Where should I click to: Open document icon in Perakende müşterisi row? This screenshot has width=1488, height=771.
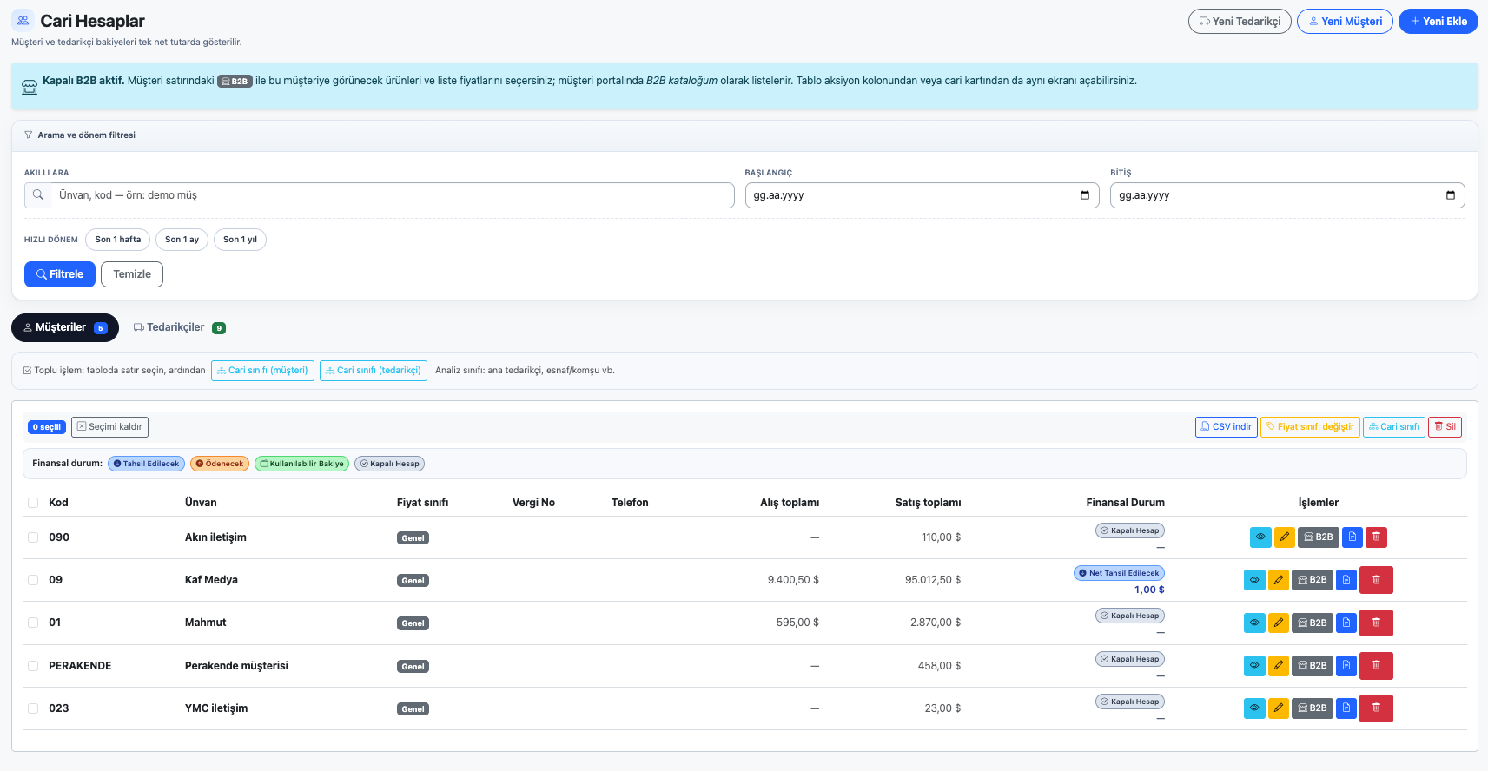[x=1346, y=666]
